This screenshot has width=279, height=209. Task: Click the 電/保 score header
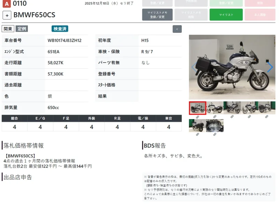pyautogui.click(x=143, y=118)
